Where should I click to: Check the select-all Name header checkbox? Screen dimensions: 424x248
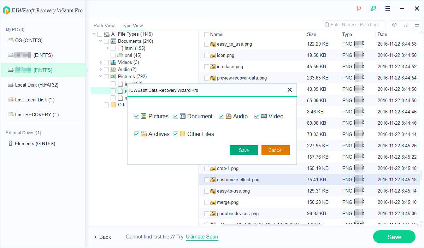point(207,35)
